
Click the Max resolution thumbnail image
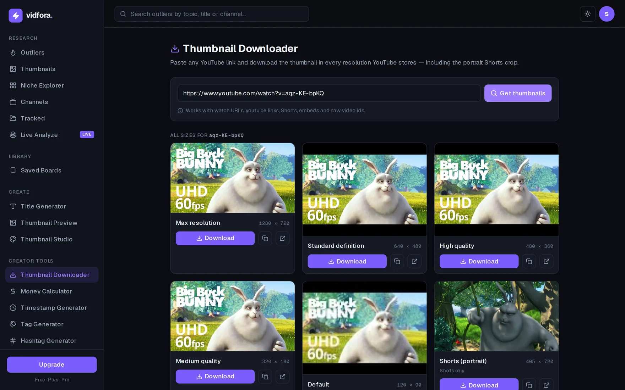[x=233, y=178]
